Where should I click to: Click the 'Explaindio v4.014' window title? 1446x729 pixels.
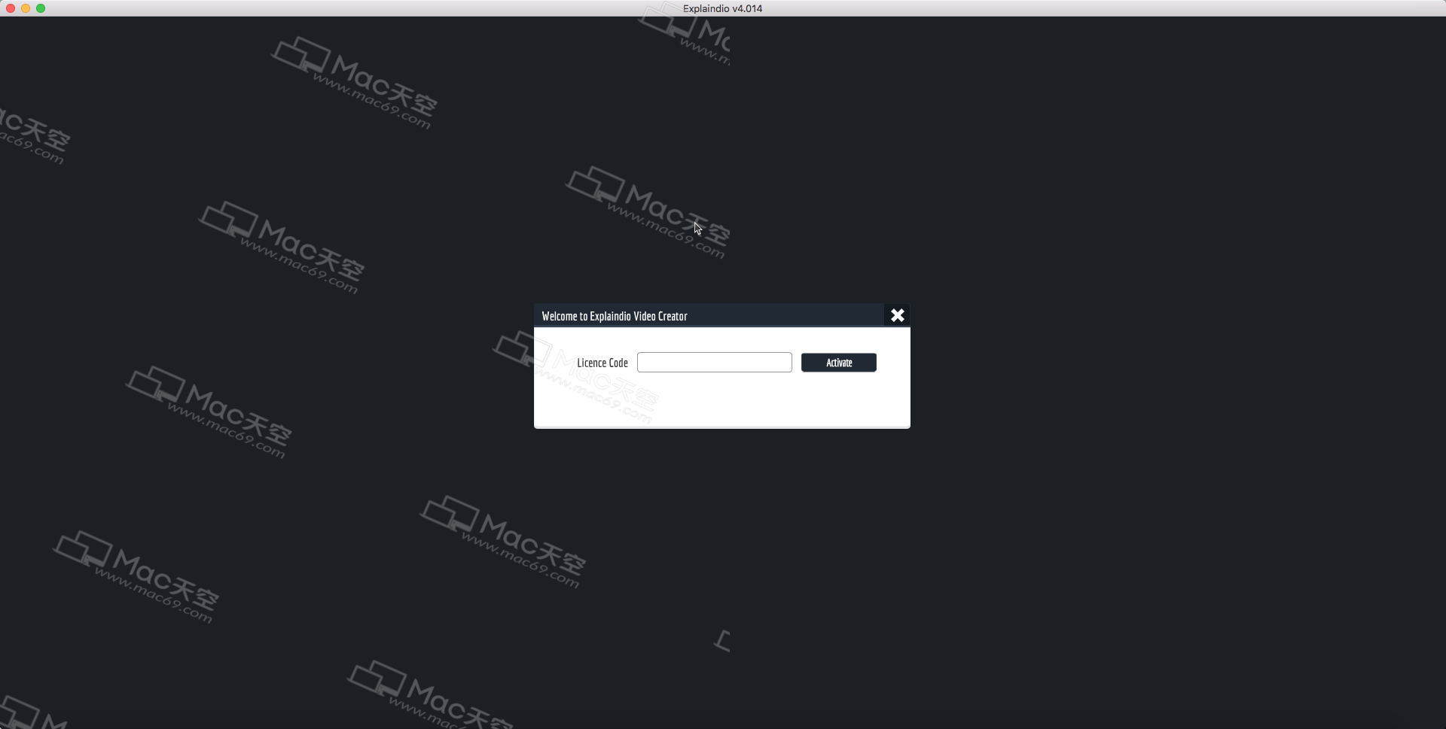(x=722, y=8)
